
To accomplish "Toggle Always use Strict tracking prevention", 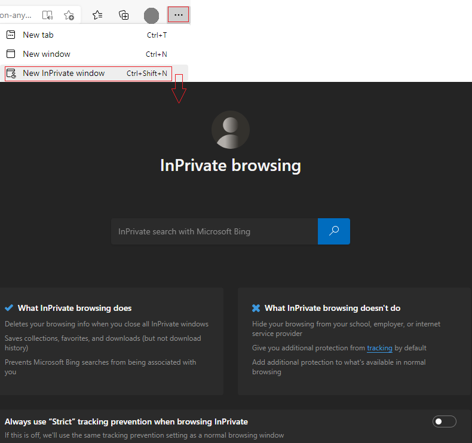I will coord(445,421).
